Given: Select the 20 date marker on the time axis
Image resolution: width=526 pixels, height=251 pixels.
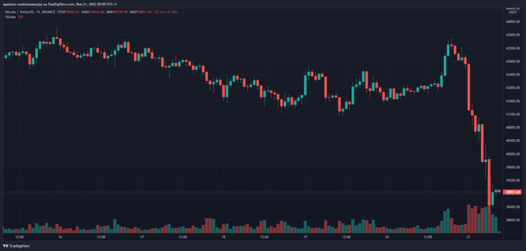Looking at the screenshot, I should [x=387, y=237].
